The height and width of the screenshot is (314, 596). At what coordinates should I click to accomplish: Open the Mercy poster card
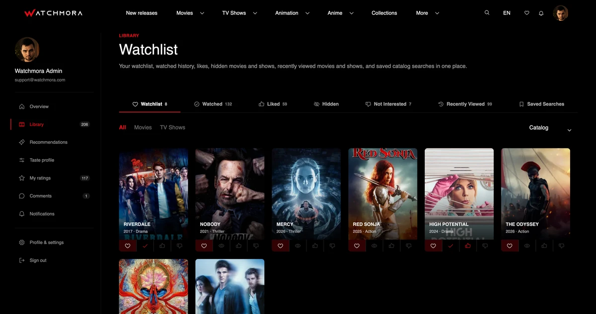(306, 194)
